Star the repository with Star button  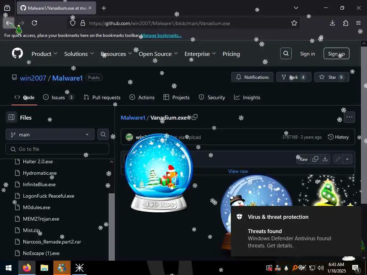point(332,77)
